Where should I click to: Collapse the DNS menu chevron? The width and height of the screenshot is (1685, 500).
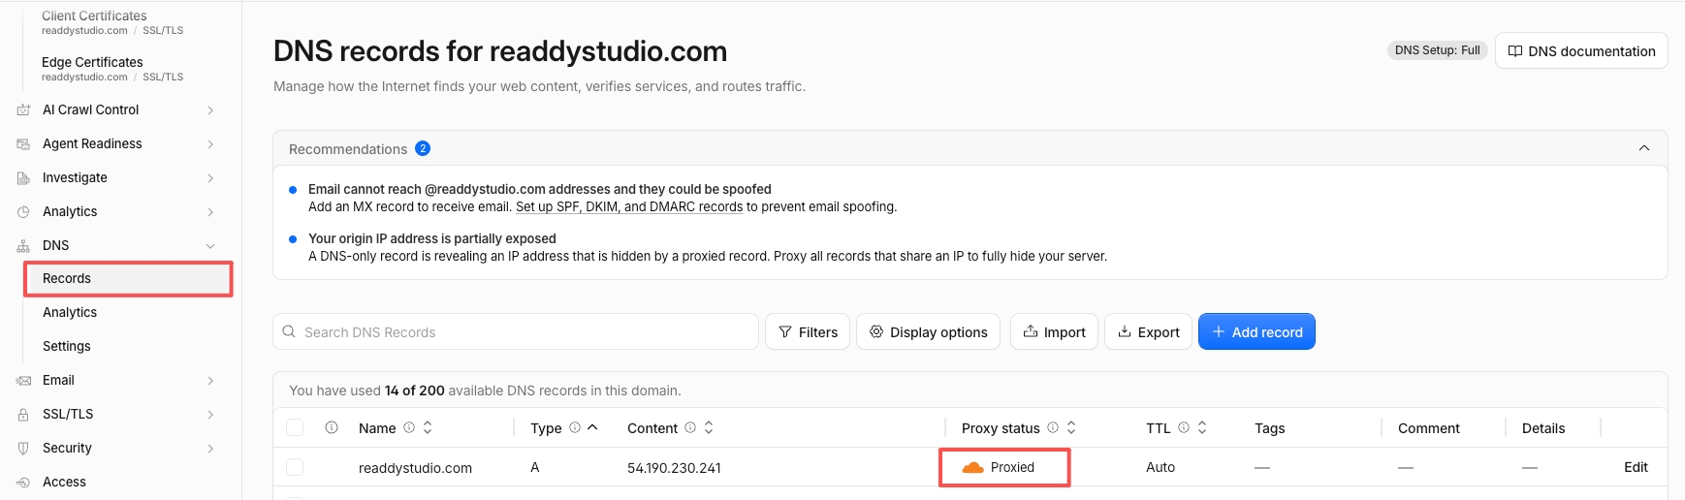[210, 246]
